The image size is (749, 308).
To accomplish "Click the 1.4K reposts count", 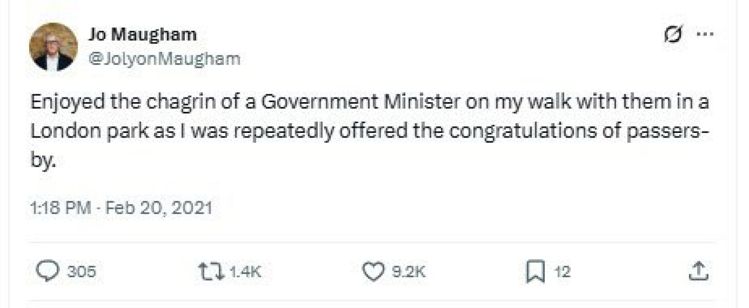I will [x=245, y=272].
